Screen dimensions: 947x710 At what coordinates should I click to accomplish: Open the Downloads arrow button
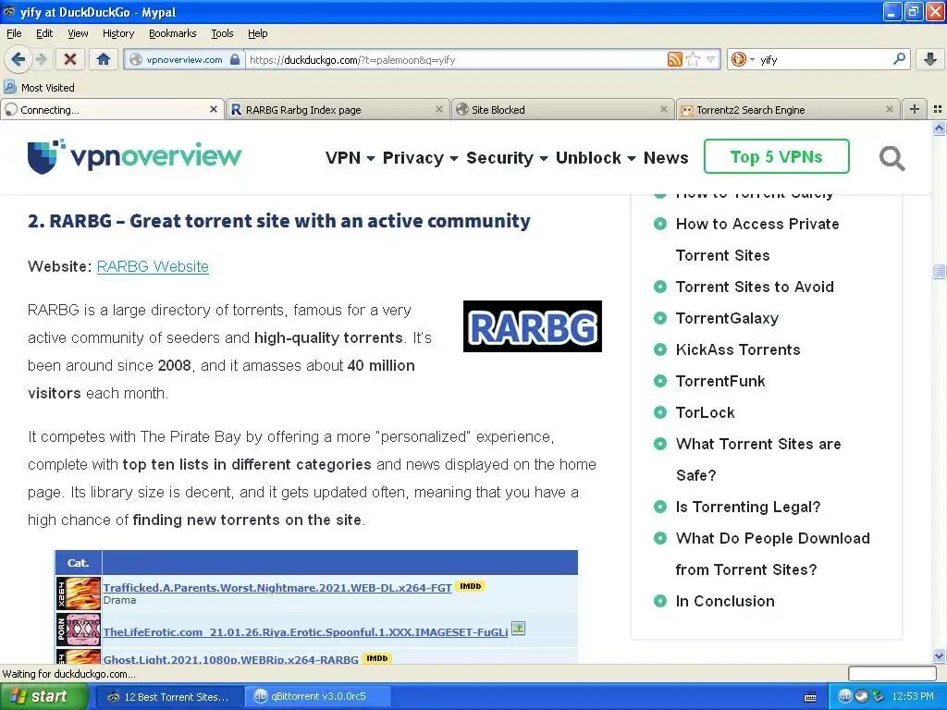(930, 59)
